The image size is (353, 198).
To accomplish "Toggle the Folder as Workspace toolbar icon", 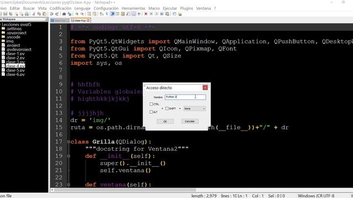I will coord(133,14).
